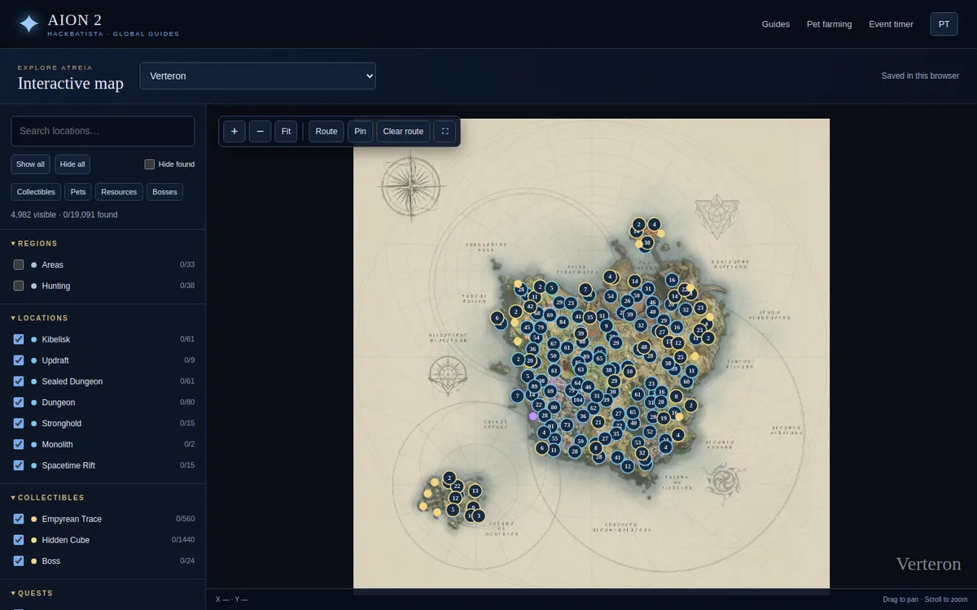Uncheck the Updraft location checkbox

point(19,360)
